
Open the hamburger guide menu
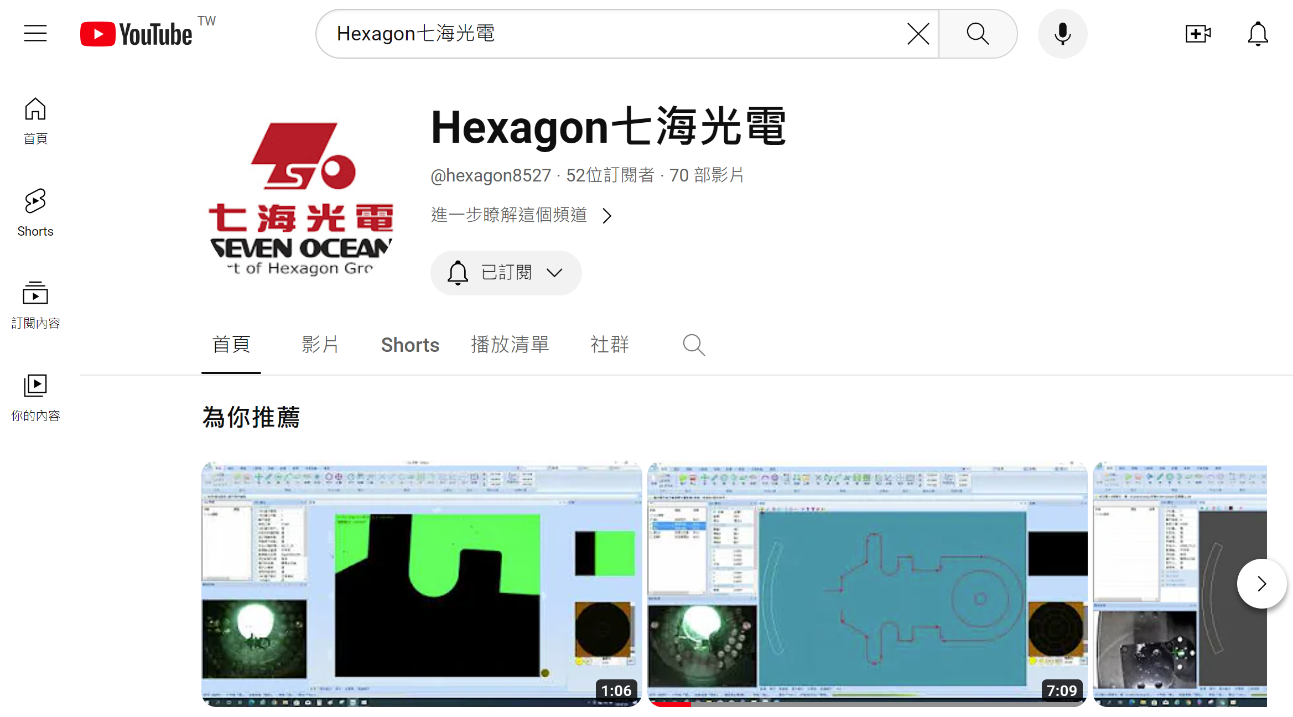point(35,33)
